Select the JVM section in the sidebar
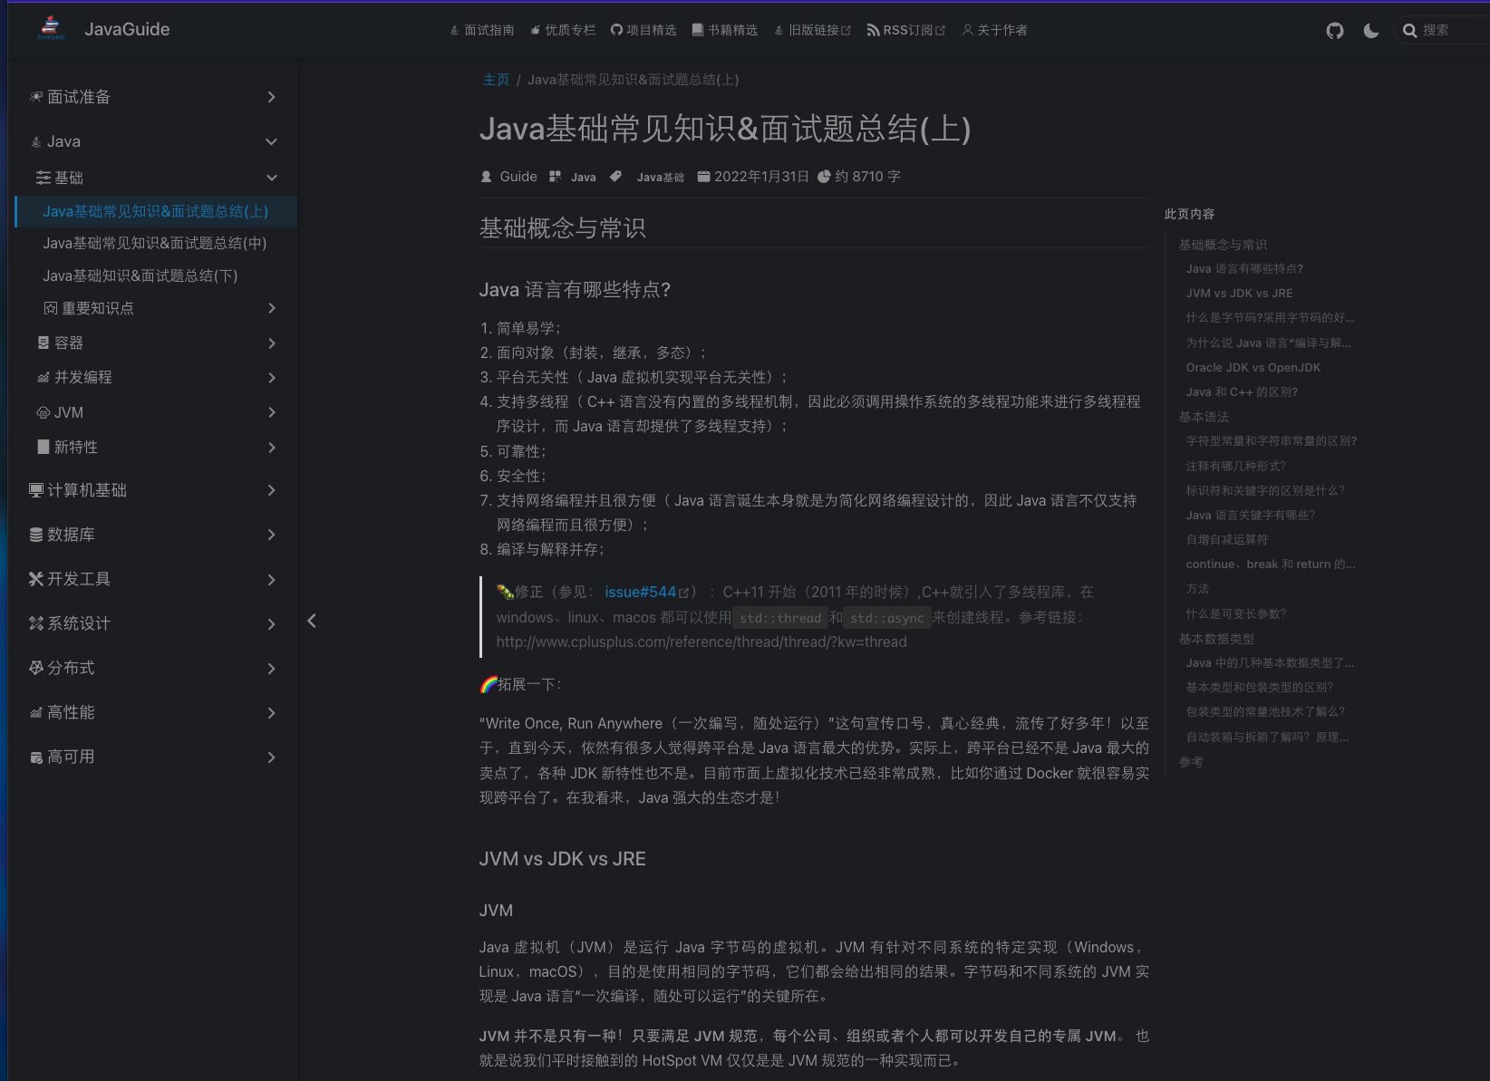Screen dimensions: 1490x1081 point(68,412)
